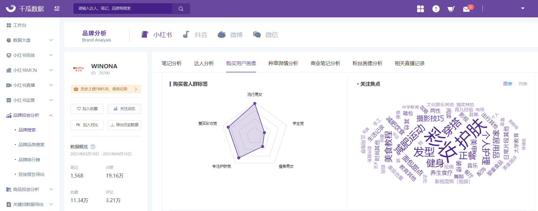
Task: Click the 流行男女 radar chart data point
Action: click(255, 103)
